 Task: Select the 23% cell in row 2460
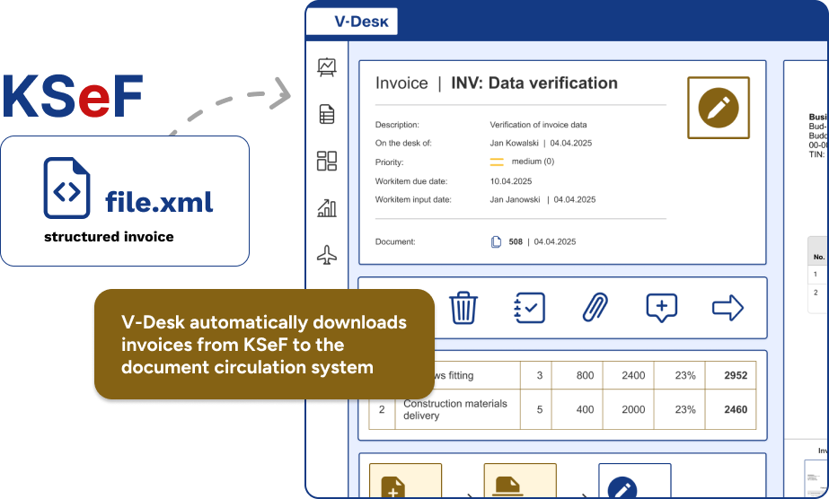(680, 409)
